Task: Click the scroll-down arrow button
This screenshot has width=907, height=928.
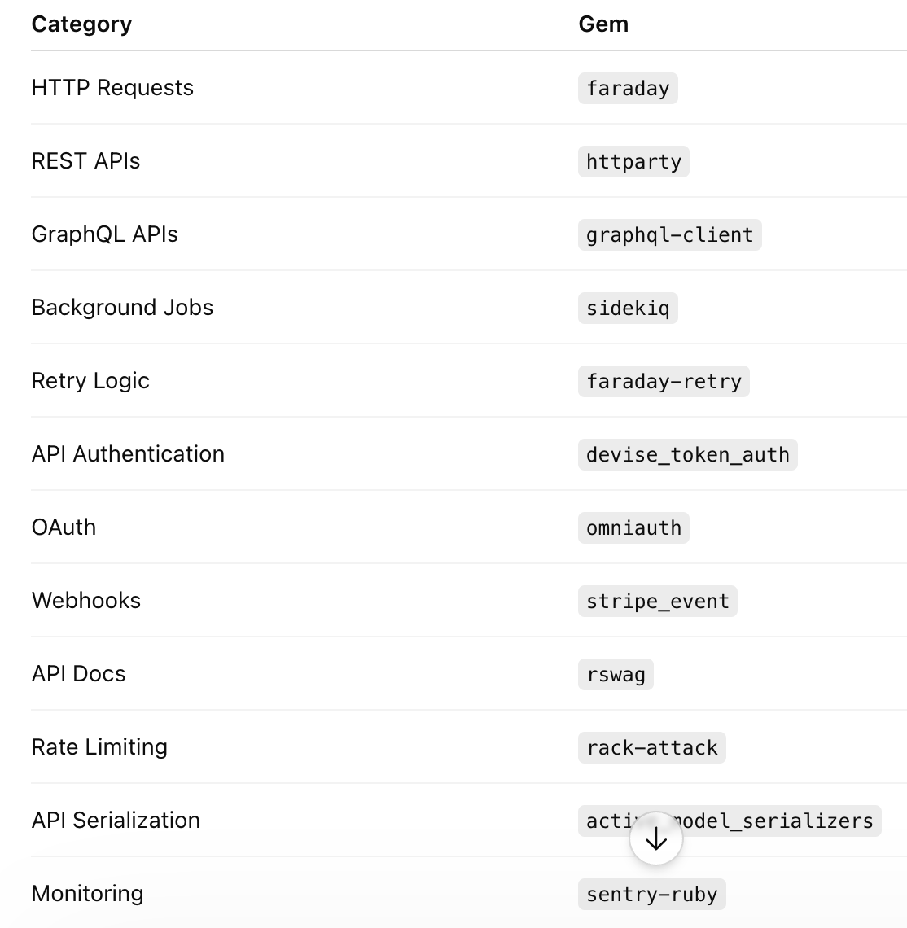Action: pos(656,838)
